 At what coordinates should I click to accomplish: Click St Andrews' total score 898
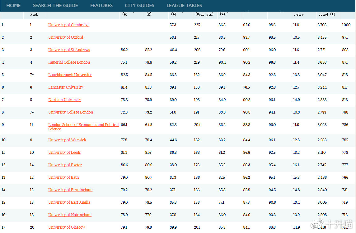[x=345, y=50]
